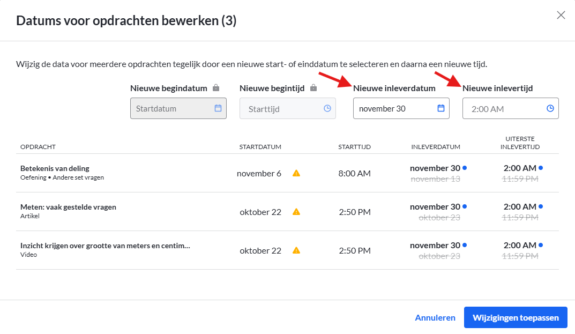The height and width of the screenshot is (334, 575).
Task: Click oktober 22 start date in Inzicht krijgen row
Action: [260, 250]
